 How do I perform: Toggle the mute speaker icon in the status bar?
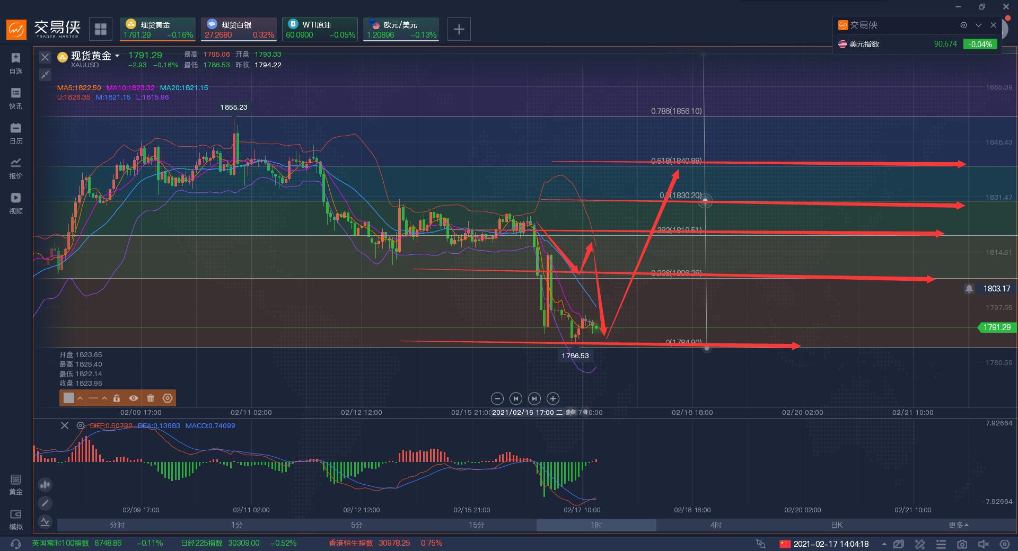pyautogui.click(x=983, y=544)
